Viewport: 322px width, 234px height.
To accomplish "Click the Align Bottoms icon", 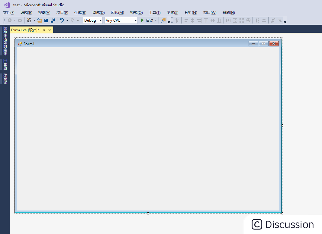I will point(219,20).
